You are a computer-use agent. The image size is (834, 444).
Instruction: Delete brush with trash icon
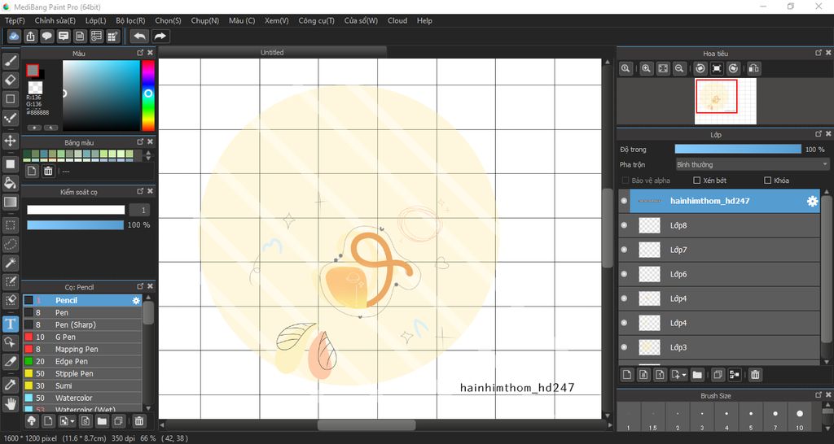(138, 421)
